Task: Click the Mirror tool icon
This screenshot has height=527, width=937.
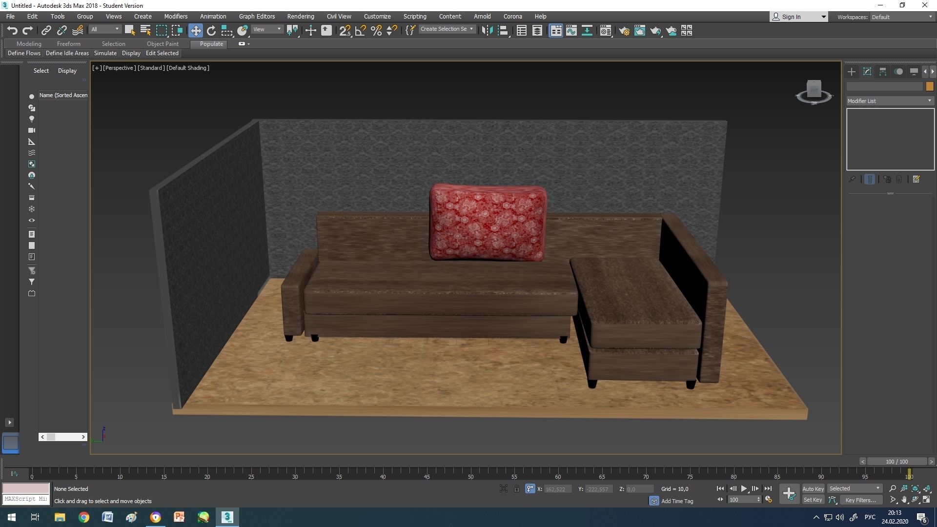Action: click(487, 31)
